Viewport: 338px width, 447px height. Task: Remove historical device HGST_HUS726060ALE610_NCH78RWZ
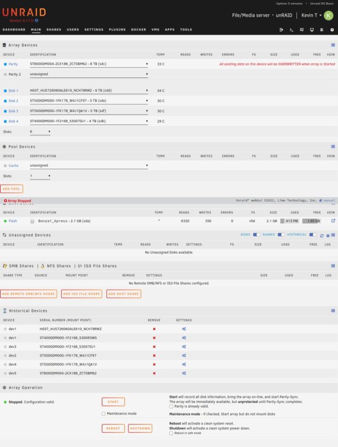154,329
